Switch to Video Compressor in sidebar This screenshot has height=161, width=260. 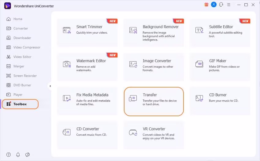[x=27, y=47]
